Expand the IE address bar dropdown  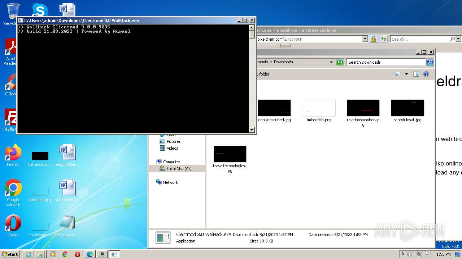pyautogui.click(x=365, y=39)
